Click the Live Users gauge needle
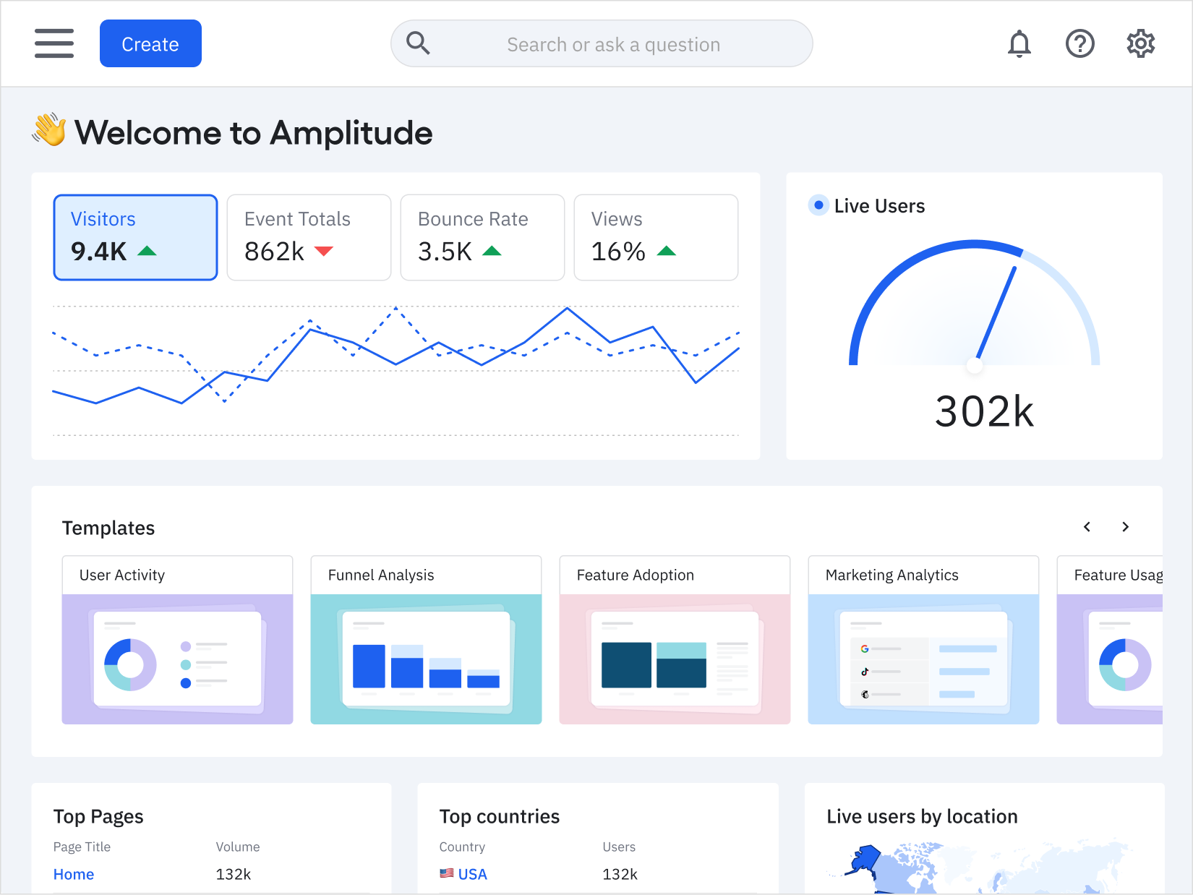 [996, 314]
